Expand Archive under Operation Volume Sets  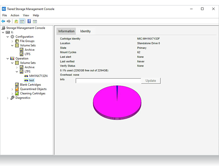(x=17, y=67)
